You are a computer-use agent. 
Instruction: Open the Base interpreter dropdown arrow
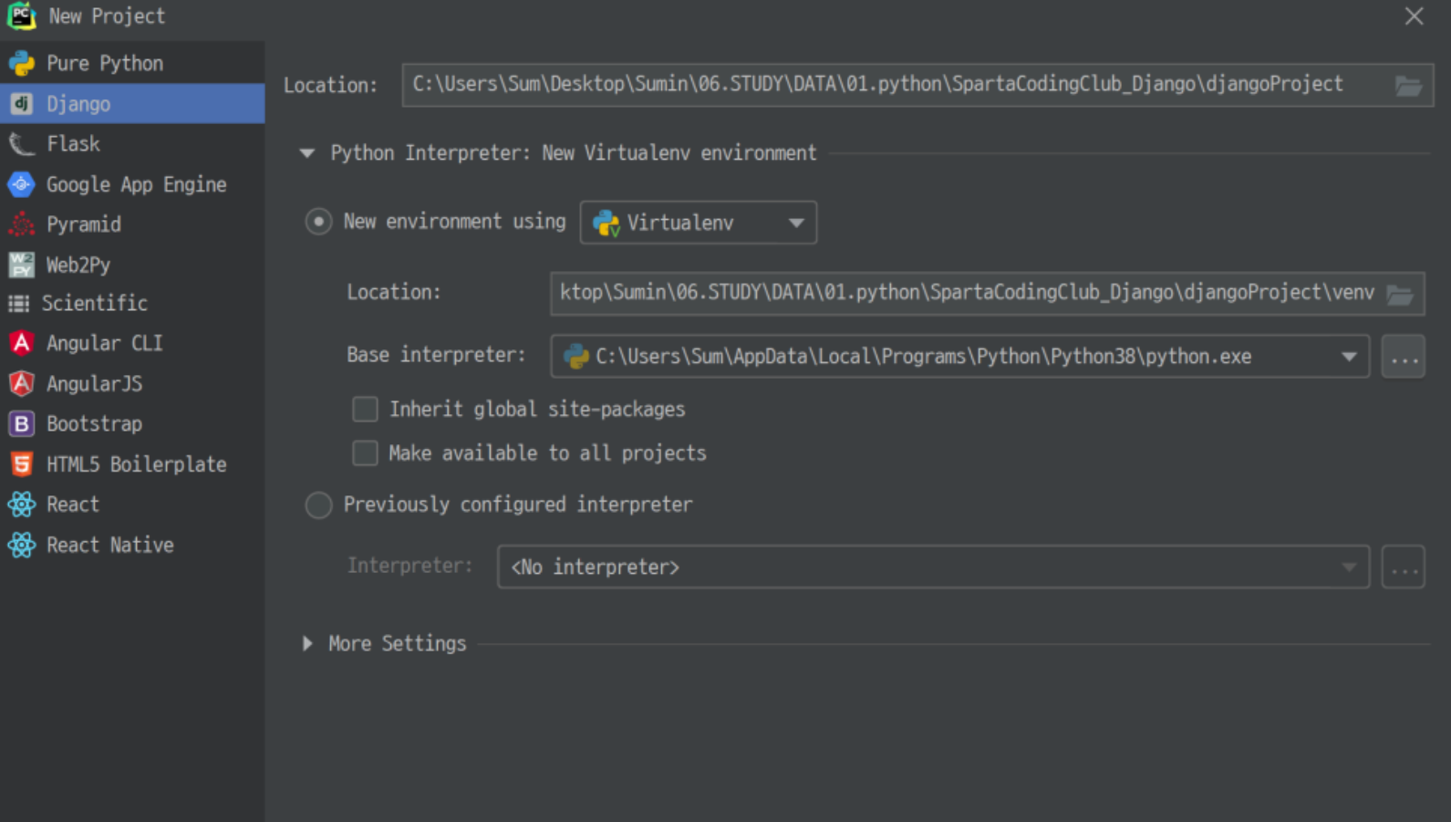click(x=1349, y=357)
